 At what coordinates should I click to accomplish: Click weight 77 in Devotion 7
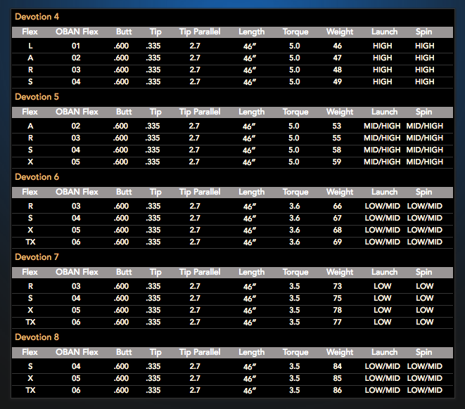(337, 323)
